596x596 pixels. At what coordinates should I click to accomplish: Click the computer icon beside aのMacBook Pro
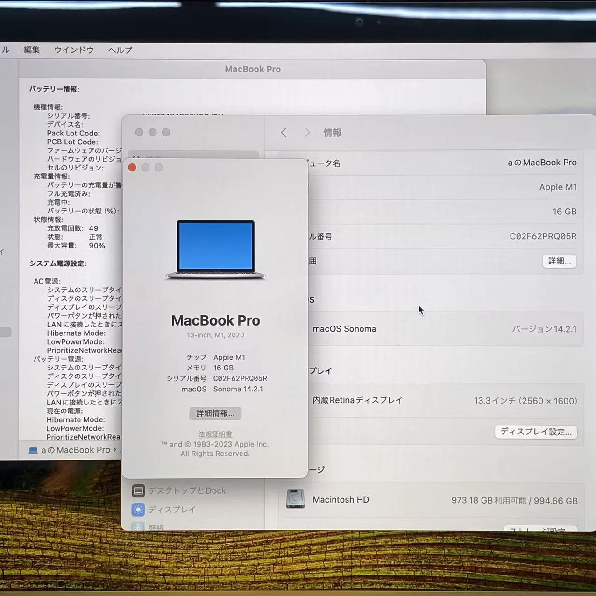click(33, 450)
